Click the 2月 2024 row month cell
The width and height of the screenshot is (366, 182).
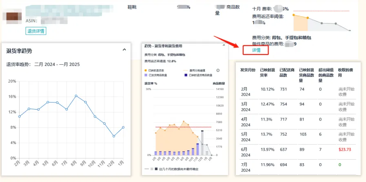(246, 92)
